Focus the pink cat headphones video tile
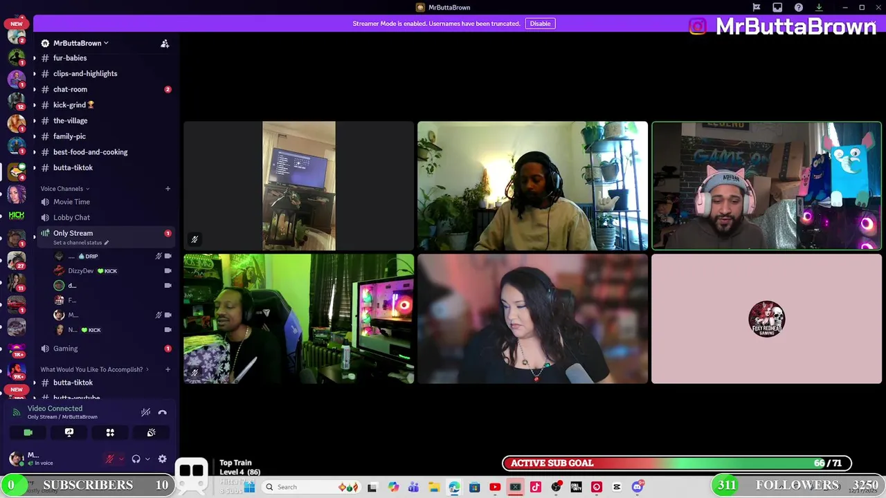The image size is (886, 498). pyautogui.click(x=766, y=185)
